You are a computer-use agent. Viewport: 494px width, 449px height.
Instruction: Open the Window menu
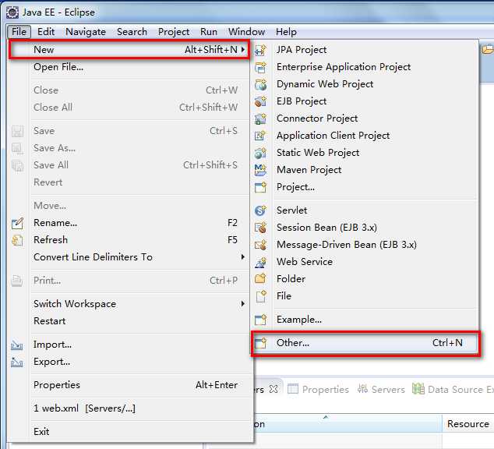click(x=246, y=32)
